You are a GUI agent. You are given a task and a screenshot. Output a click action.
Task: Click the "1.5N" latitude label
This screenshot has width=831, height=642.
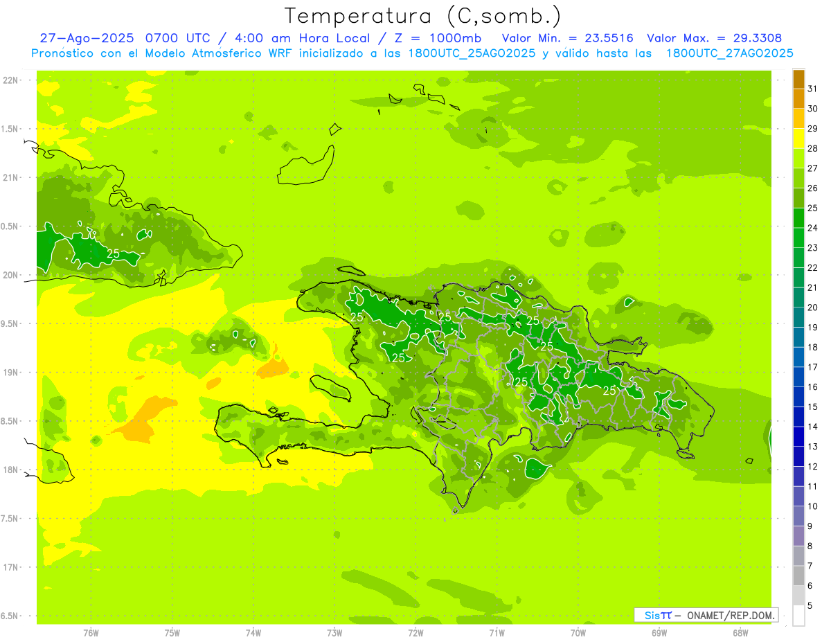[x=11, y=129]
